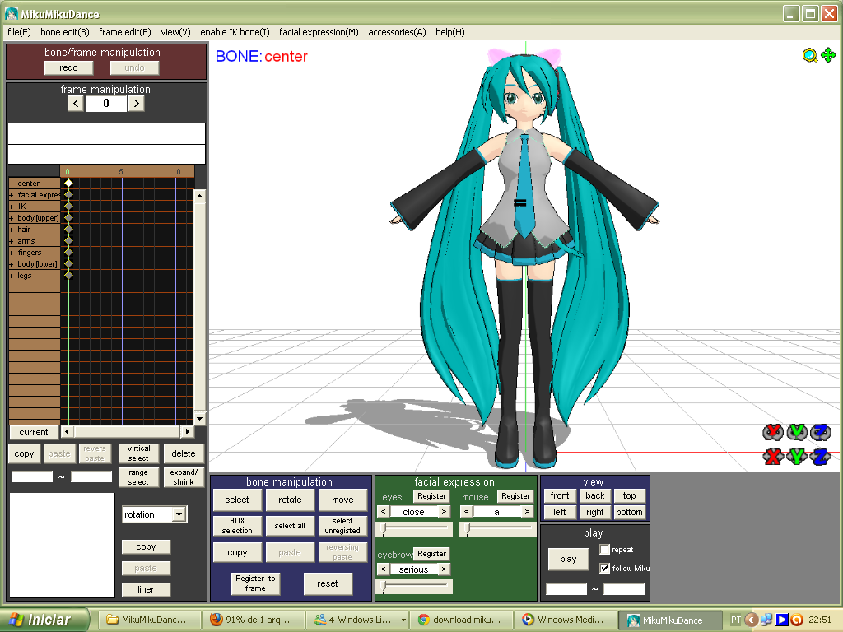Open the rotation interpolation dropdown

(179, 514)
